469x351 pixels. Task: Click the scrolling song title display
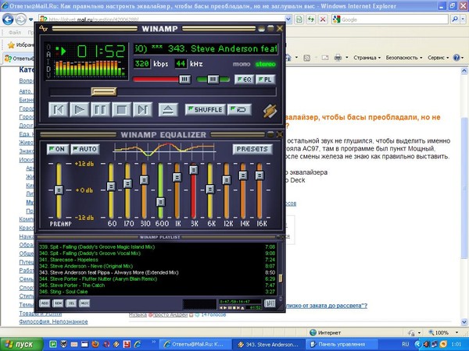click(x=206, y=48)
